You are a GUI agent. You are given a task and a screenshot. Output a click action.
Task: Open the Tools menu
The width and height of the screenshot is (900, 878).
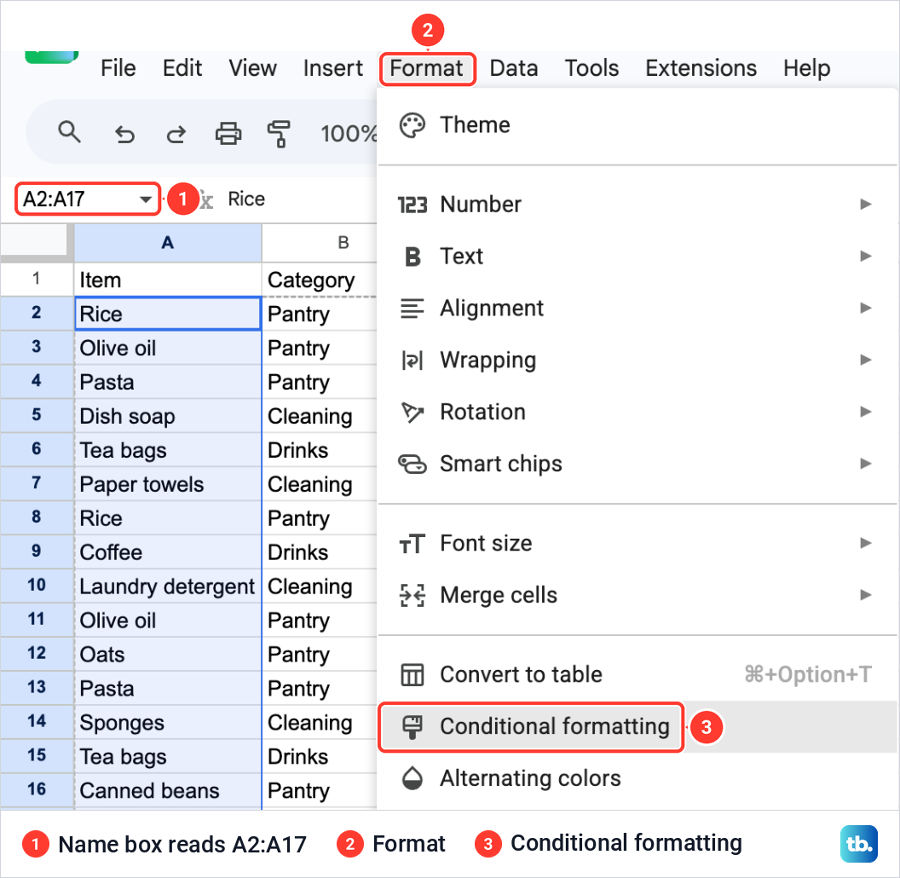[x=591, y=68]
